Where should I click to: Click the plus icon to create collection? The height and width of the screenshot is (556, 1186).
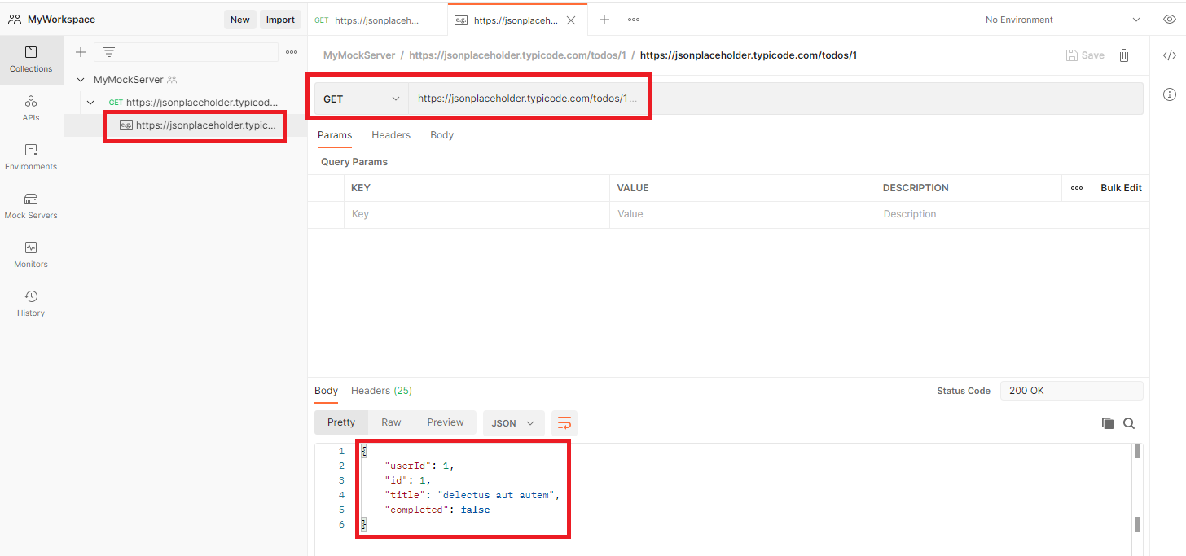(x=81, y=52)
